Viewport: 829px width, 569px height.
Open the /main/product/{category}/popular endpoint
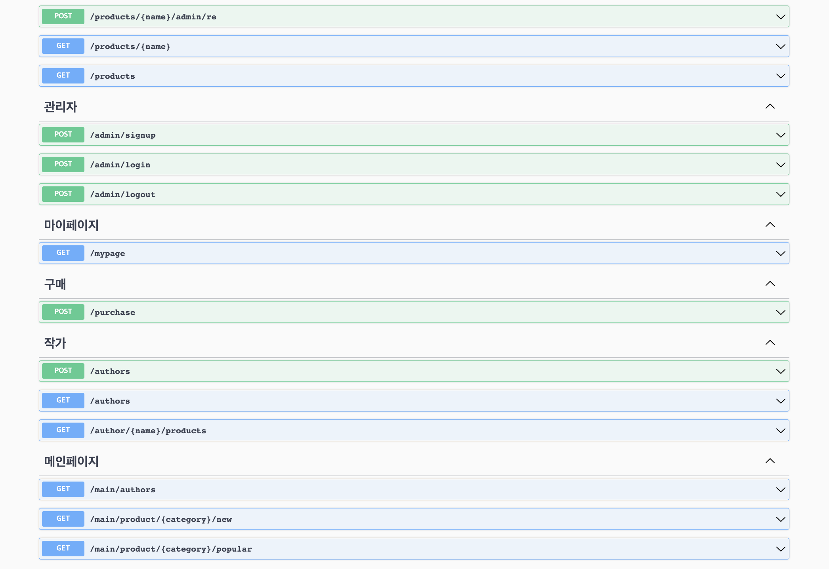click(x=171, y=549)
